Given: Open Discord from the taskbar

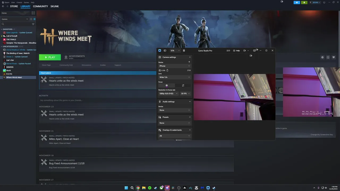Looking at the screenshot, I should [x=167, y=188].
